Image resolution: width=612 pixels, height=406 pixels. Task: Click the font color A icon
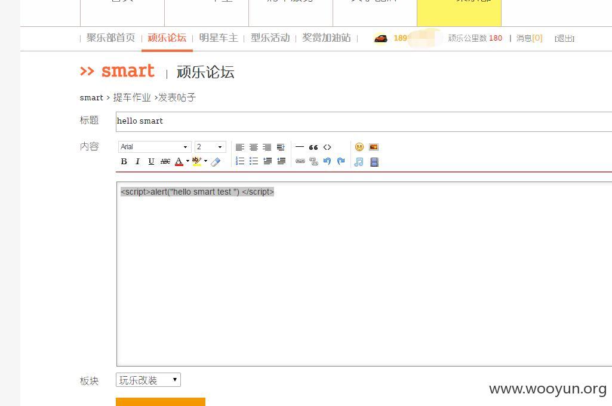pyautogui.click(x=179, y=161)
